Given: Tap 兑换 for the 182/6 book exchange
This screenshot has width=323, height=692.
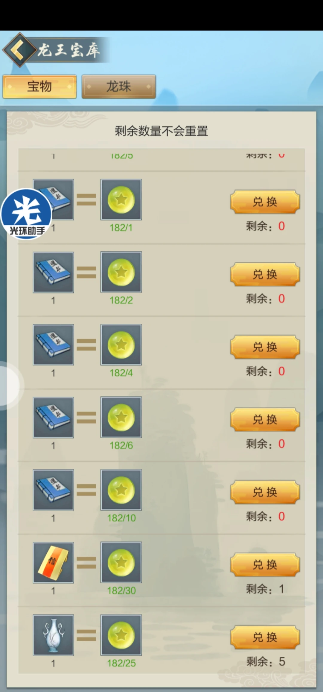Looking at the screenshot, I should 265,419.
